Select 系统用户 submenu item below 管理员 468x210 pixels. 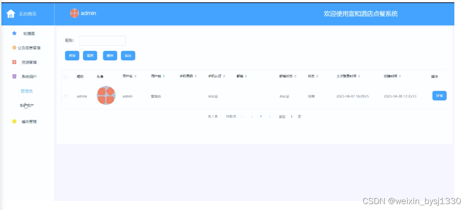26,105
